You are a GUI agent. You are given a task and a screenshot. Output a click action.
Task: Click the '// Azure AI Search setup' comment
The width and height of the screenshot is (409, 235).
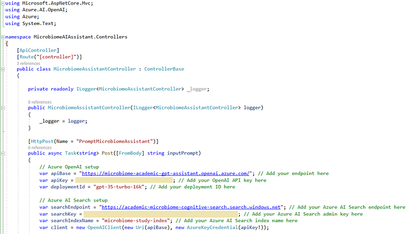coord(73,201)
